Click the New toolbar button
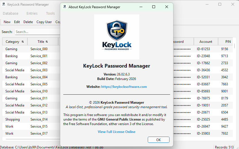The width and height of the screenshot is (239, 149). click(7, 22)
